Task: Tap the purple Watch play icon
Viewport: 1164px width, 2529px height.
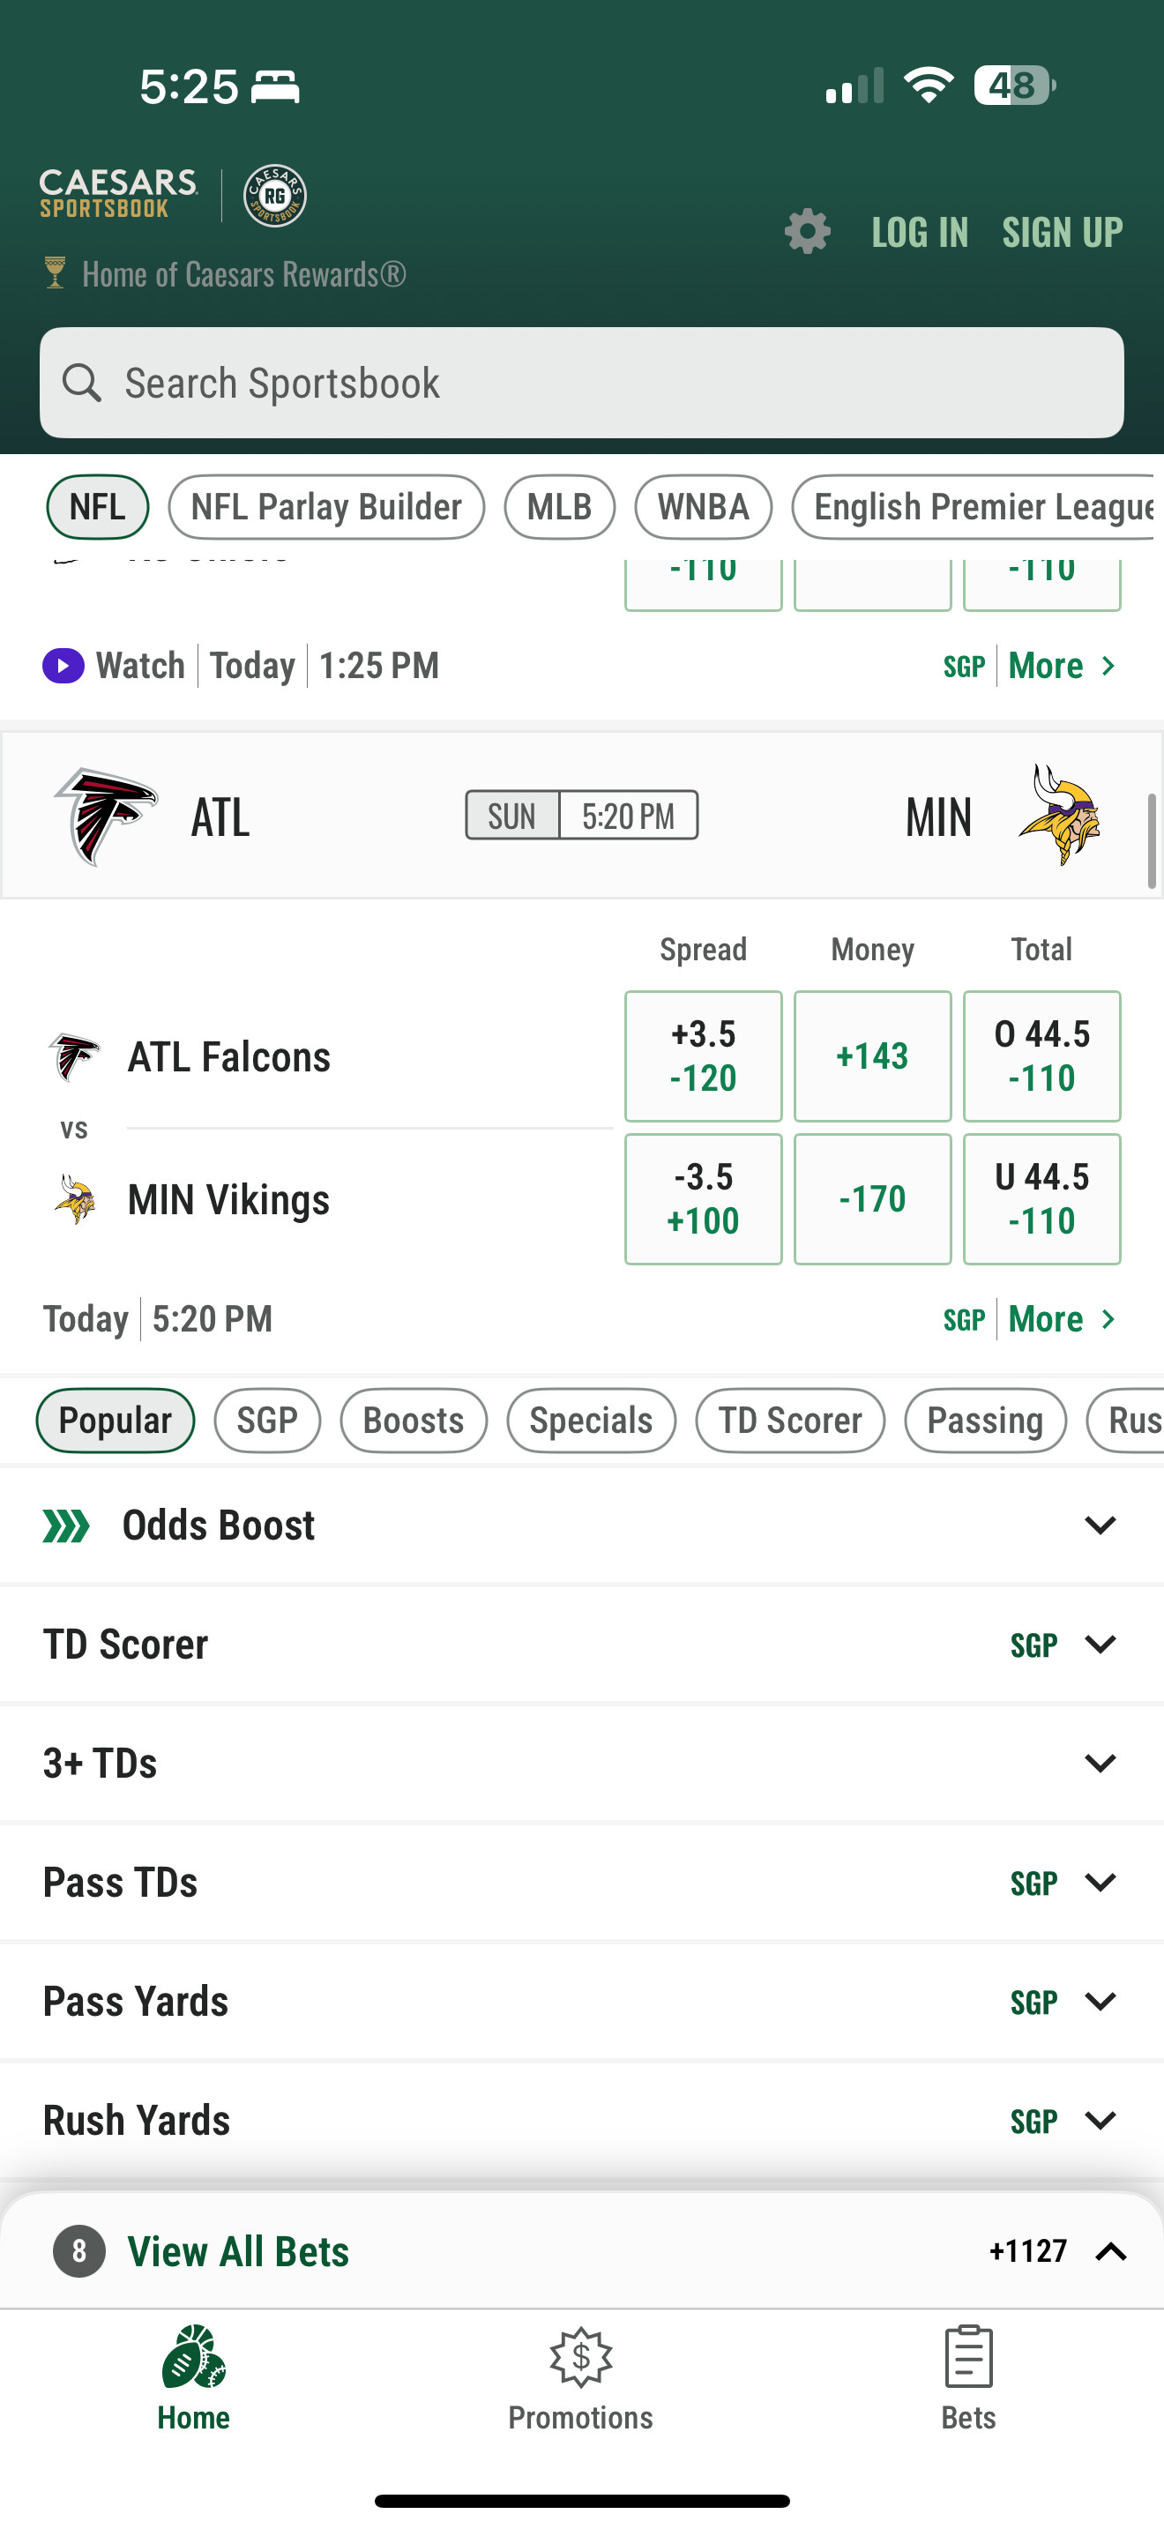Action: point(63,666)
